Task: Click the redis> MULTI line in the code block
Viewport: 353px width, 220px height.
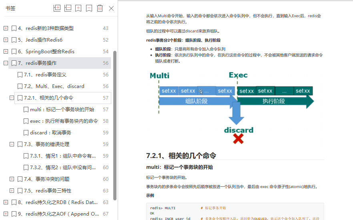Action: (162, 208)
